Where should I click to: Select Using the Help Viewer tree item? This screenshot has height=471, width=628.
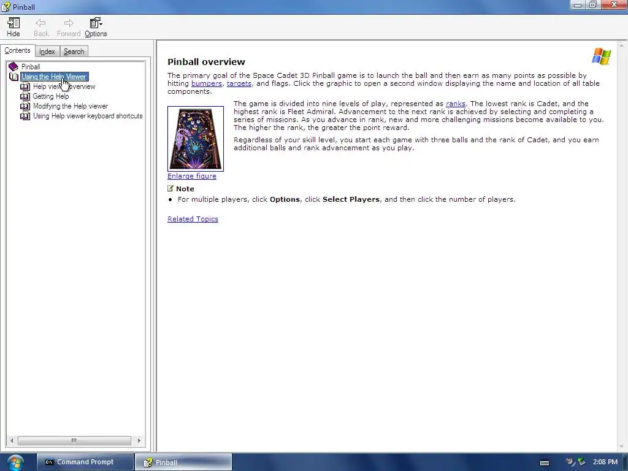(54, 77)
